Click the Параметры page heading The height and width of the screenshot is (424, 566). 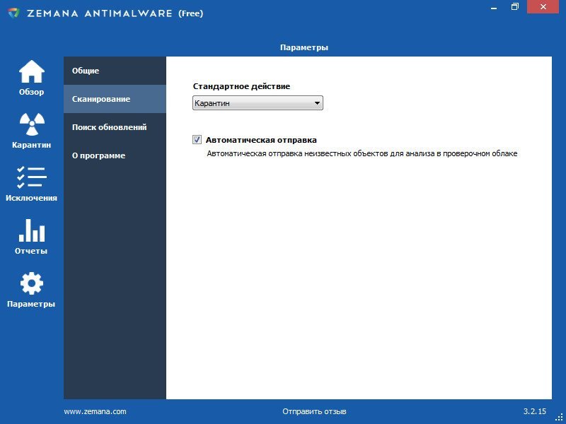pyautogui.click(x=304, y=47)
